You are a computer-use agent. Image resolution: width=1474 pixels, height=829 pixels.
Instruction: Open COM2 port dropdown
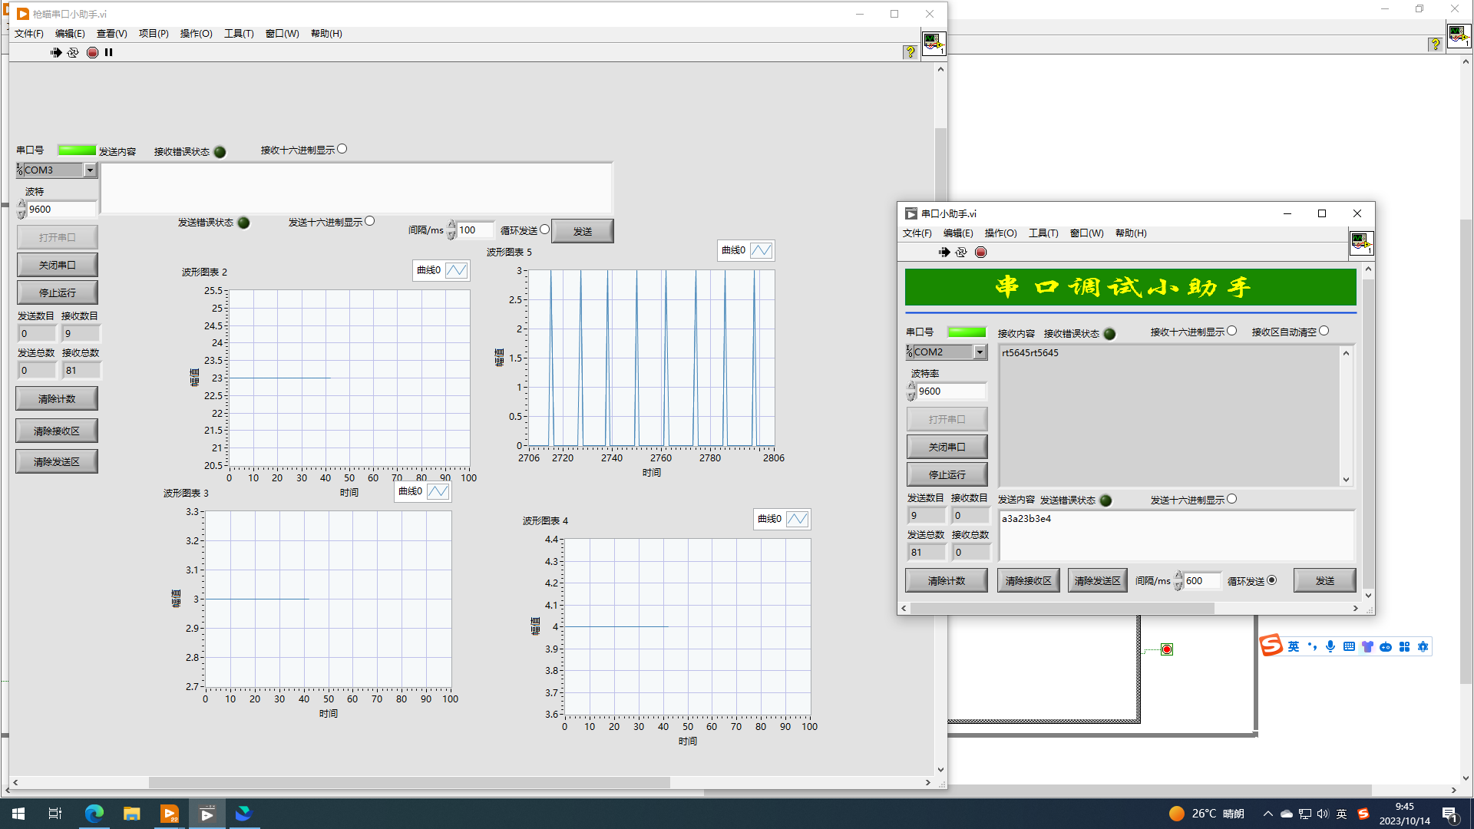[x=980, y=352]
